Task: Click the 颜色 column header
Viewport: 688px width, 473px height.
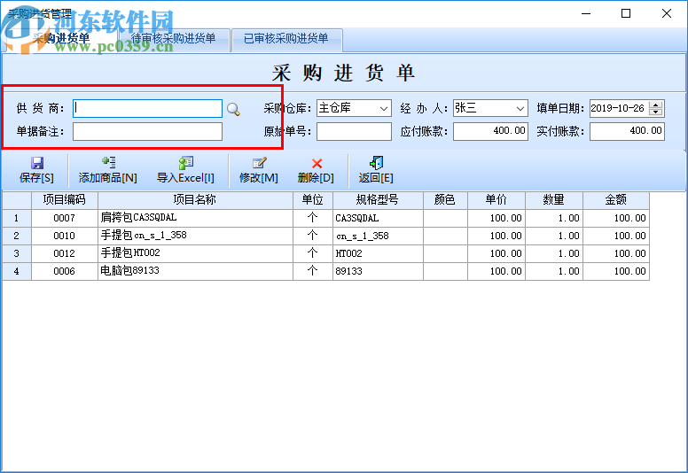Action: (x=445, y=200)
